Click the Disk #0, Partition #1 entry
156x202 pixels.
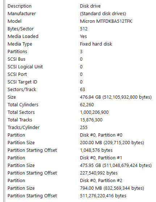tap(101, 158)
